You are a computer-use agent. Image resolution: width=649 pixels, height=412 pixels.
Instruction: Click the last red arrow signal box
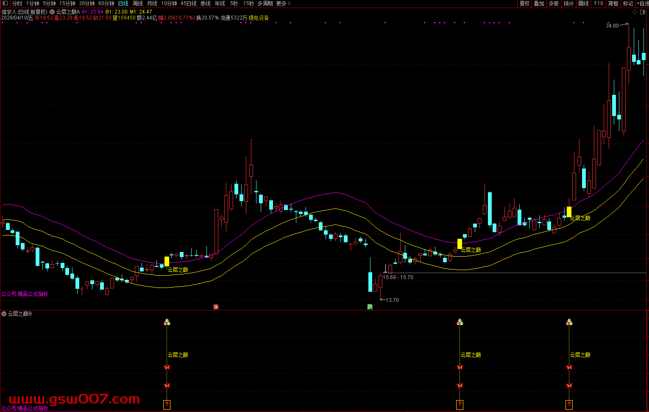569,405
